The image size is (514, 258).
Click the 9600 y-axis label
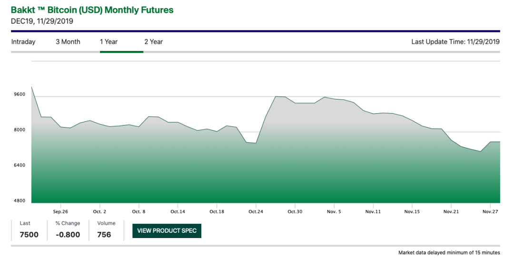point(20,94)
